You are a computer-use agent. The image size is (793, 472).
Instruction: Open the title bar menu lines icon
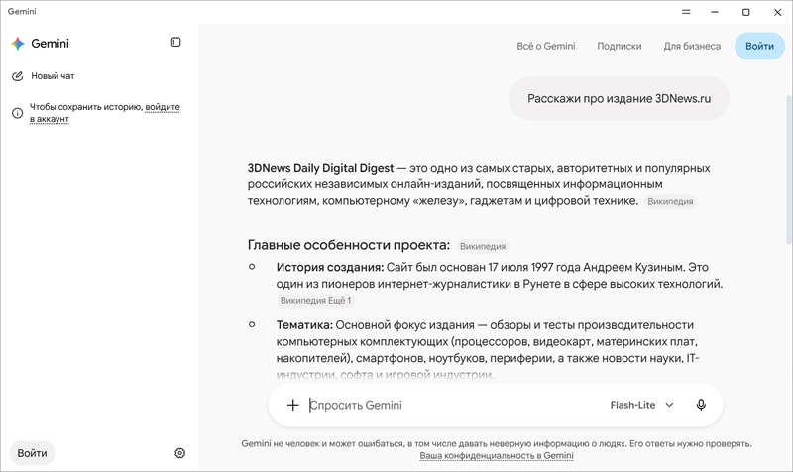coord(686,12)
